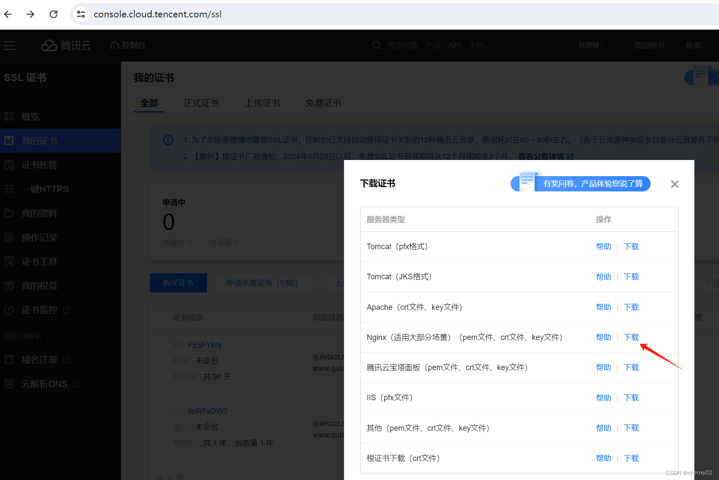Screen dimensions: 719x480
Task: Download Tomcat (JKS格式) certificate
Action: 632,277
